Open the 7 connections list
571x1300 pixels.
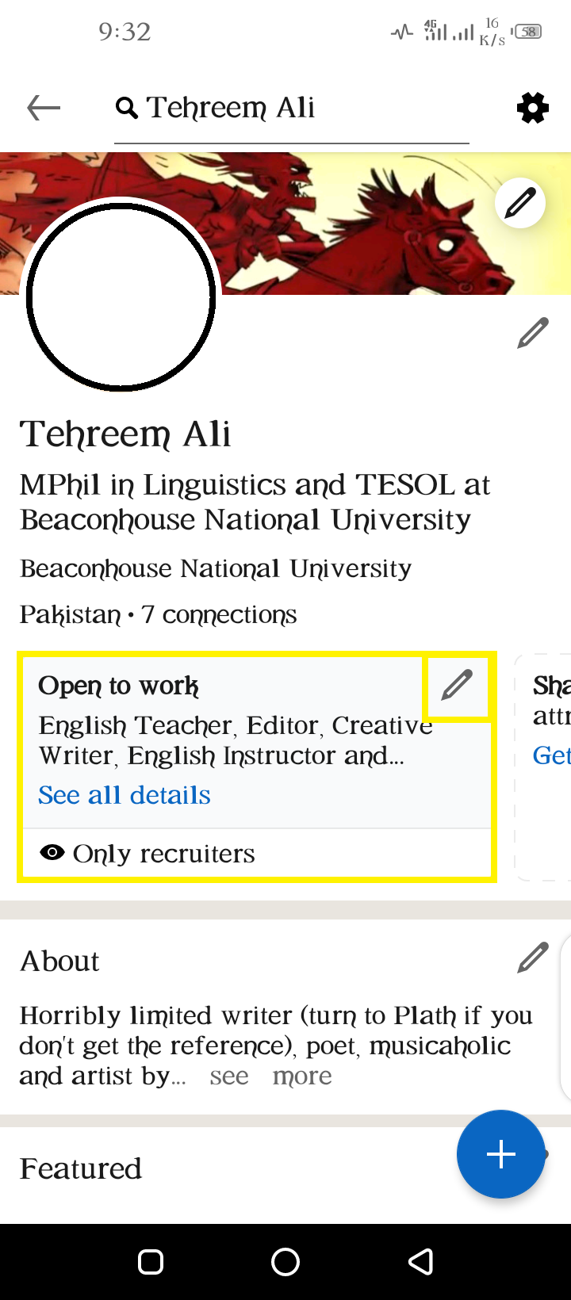[x=219, y=614]
